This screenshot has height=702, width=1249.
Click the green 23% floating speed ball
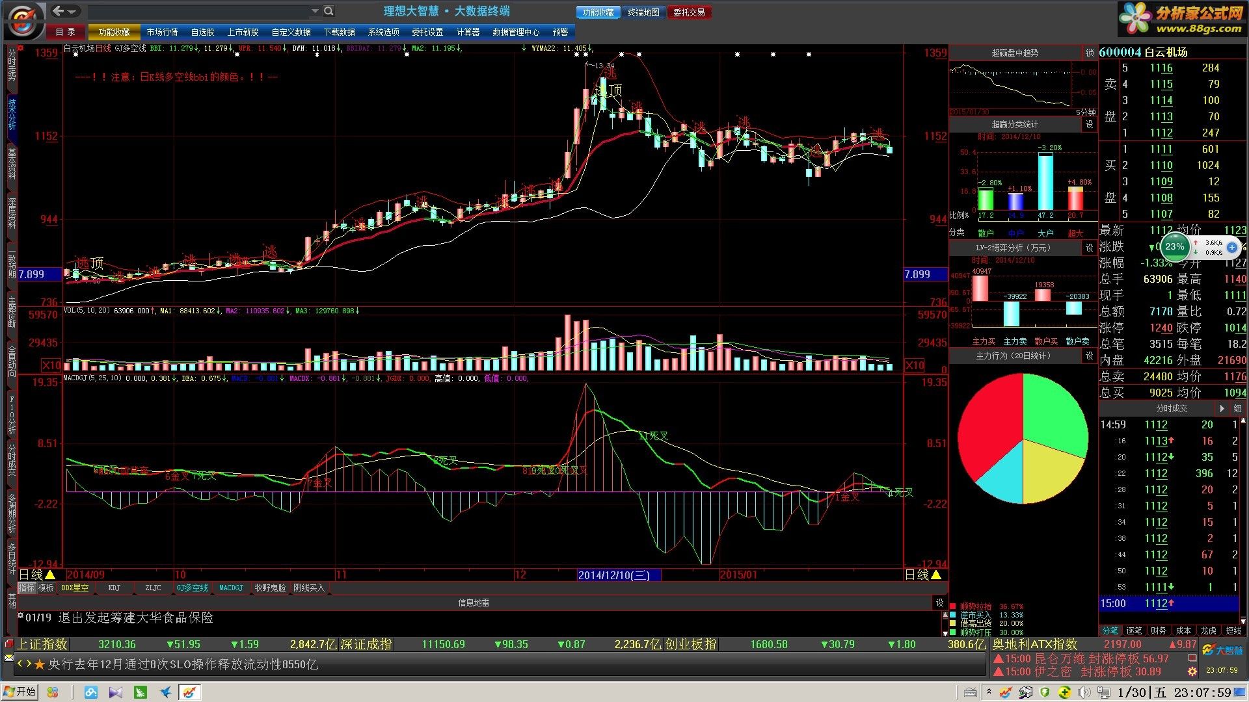click(x=1174, y=246)
